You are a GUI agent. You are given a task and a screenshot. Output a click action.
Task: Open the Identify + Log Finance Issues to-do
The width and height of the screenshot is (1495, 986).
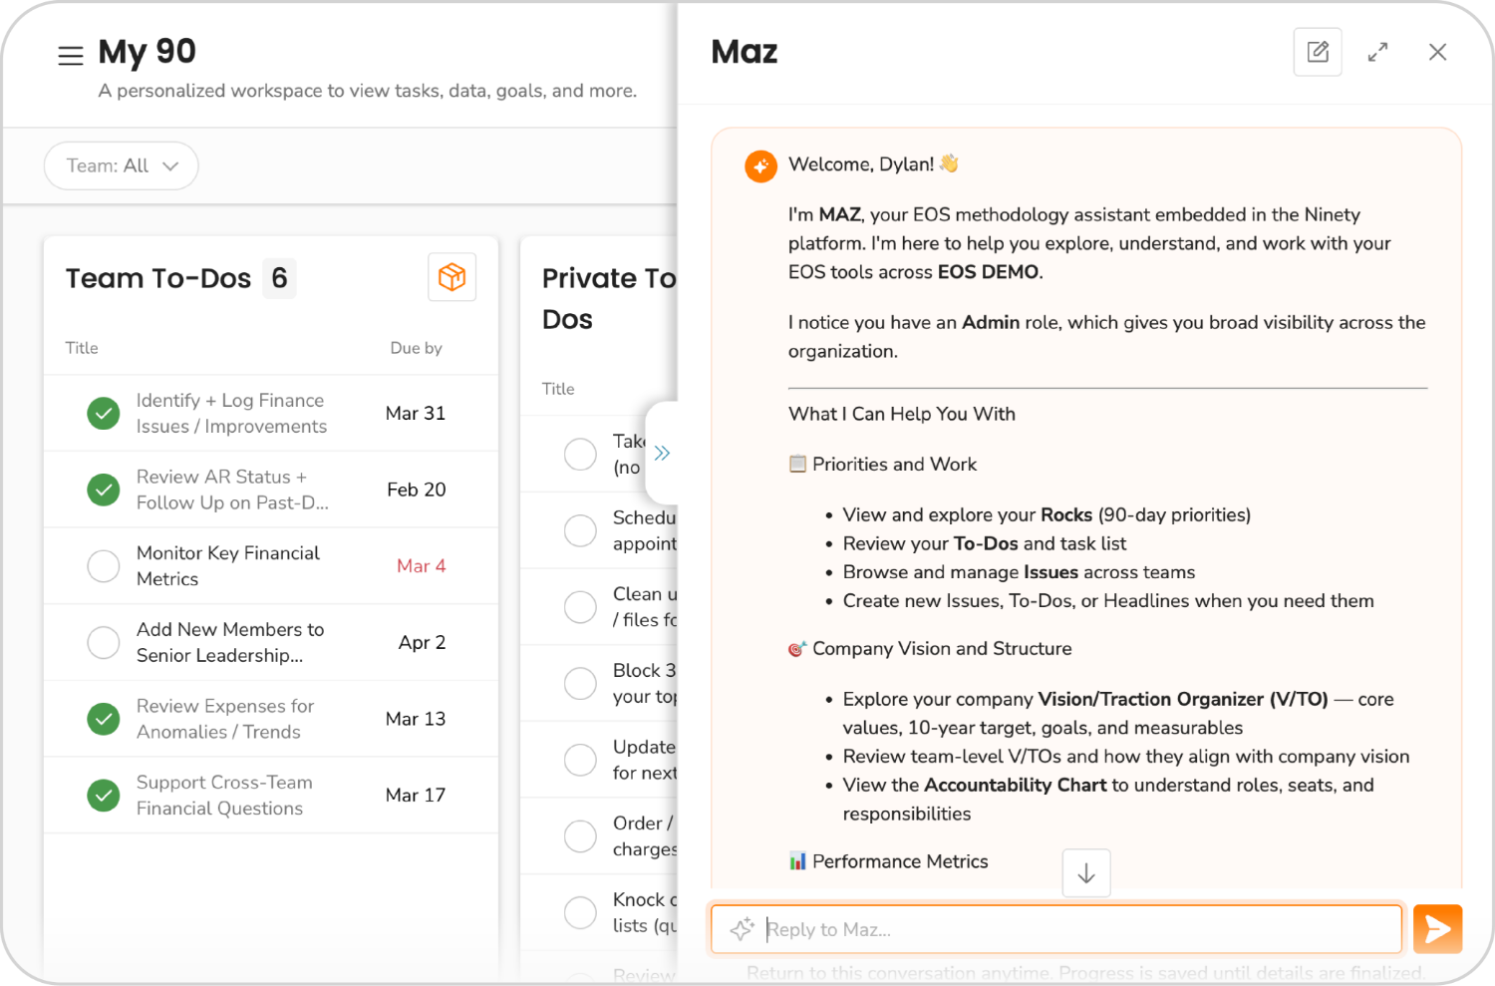click(229, 413)
